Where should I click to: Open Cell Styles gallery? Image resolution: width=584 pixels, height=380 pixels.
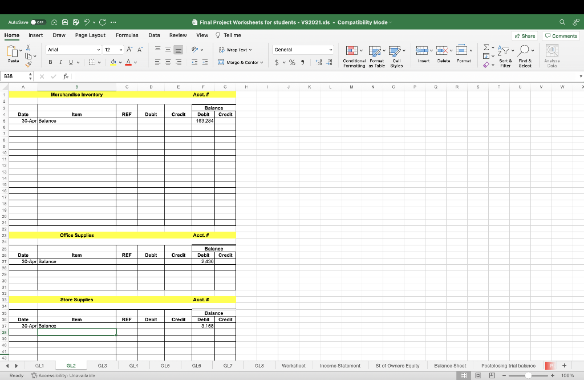tap(397, 56)
